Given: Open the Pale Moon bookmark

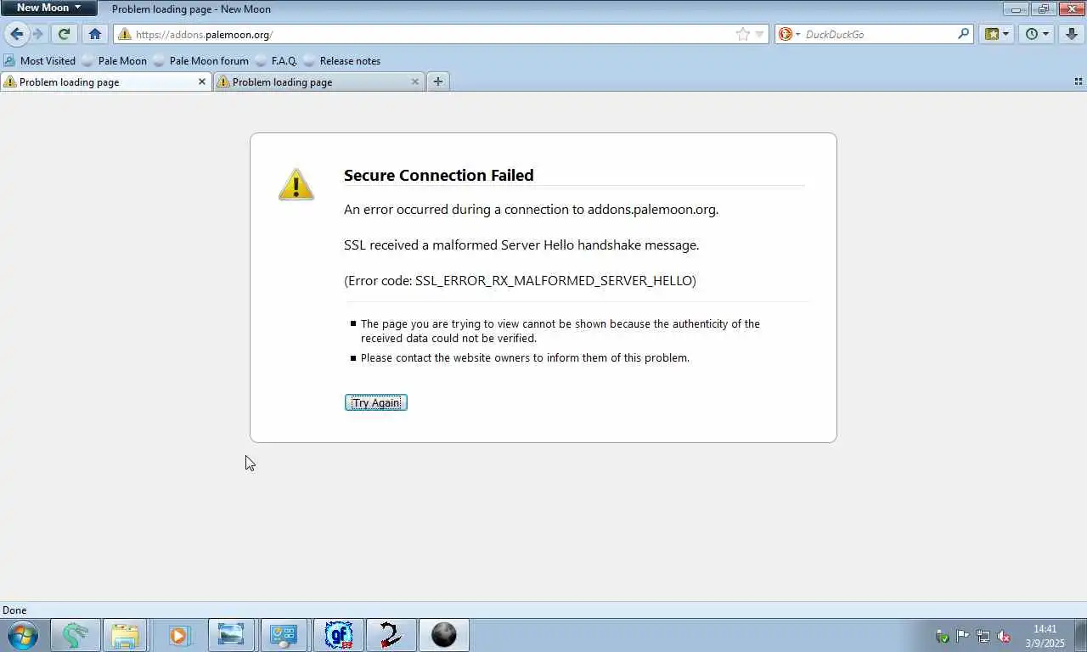Looking at the screenshot, I should point(114,61).
